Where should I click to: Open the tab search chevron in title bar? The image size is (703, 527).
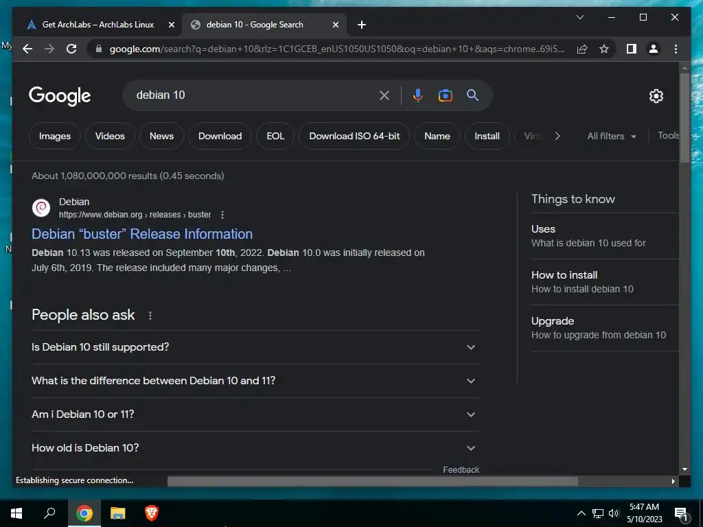click(x=579, y=17)
